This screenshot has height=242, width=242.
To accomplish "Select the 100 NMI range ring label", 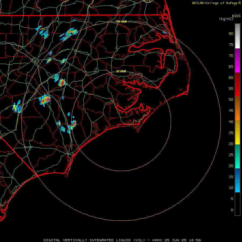I will click(x=121, y=22).
